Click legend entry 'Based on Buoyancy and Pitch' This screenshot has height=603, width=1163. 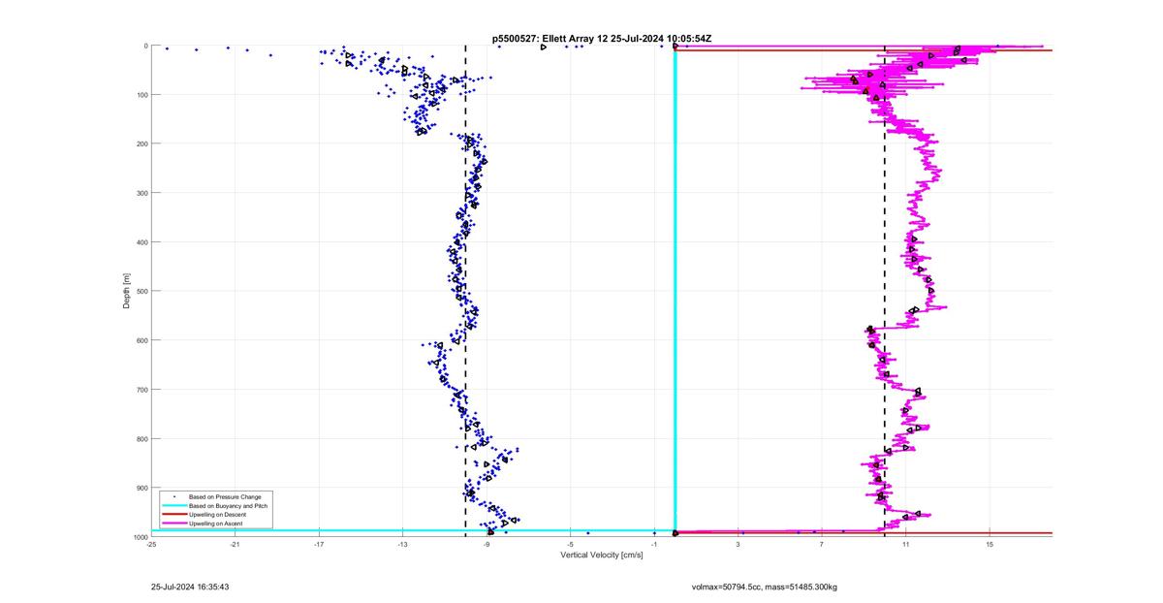[229, 506]
